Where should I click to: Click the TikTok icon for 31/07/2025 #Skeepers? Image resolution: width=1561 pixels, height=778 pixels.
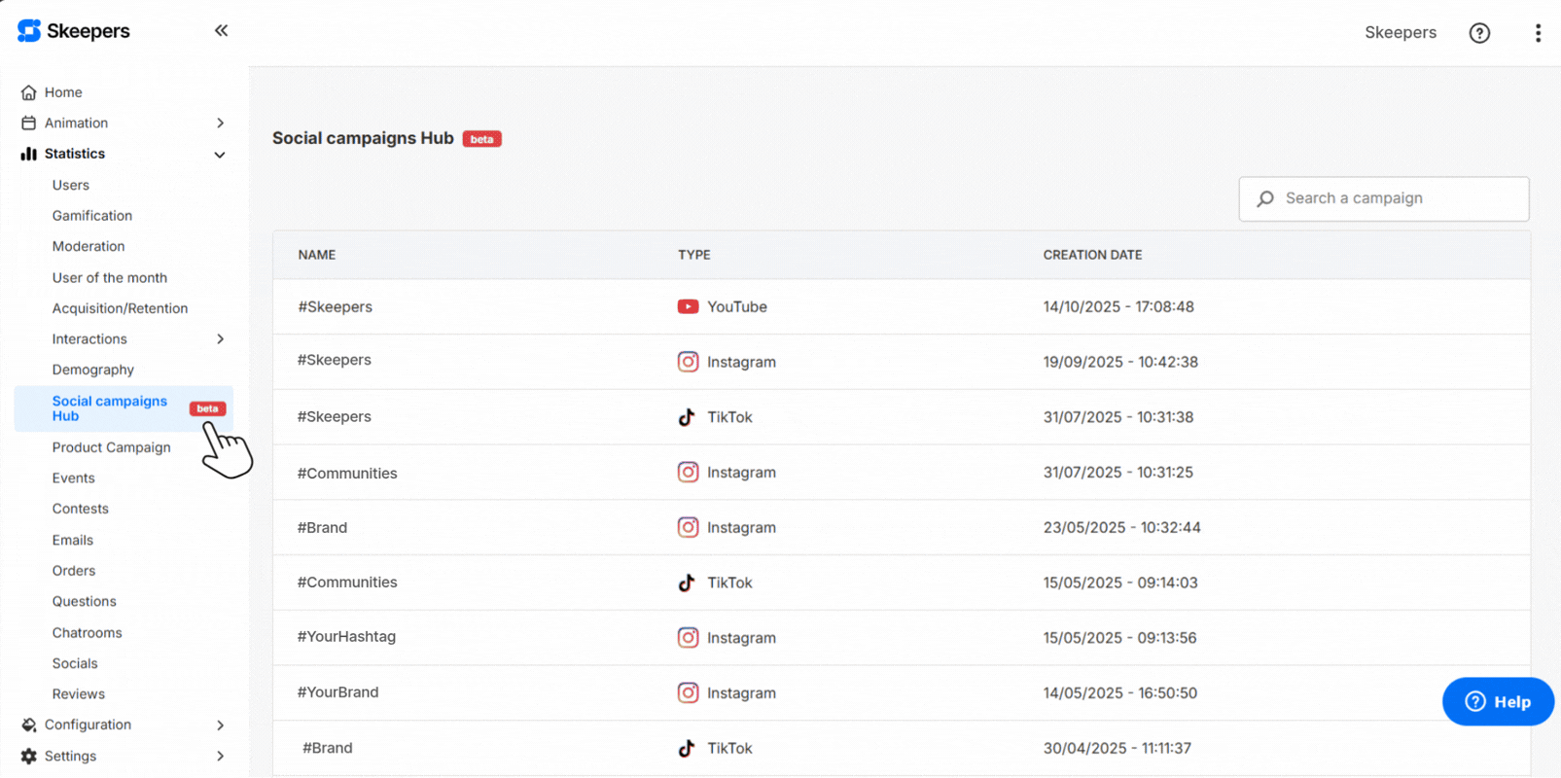[687, 417]
